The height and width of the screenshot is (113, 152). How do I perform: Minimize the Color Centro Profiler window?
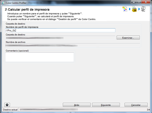[x=134, y=2]
